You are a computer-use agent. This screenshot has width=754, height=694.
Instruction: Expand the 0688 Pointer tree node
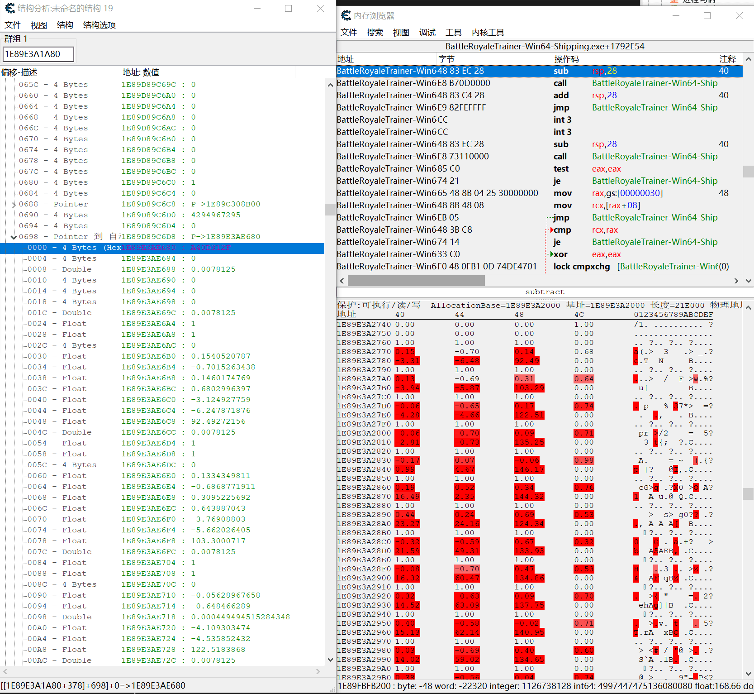(x=14, y=205)
